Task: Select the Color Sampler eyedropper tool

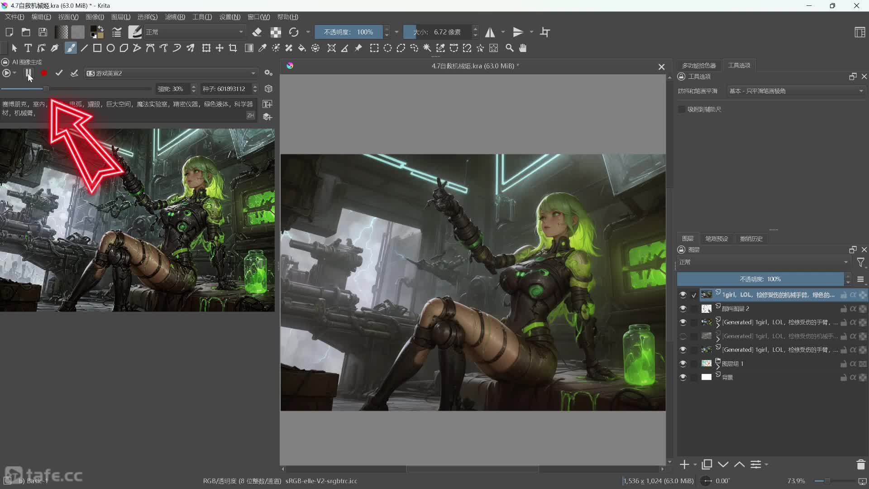Action: pyautogui.click(x=262, y=48)
